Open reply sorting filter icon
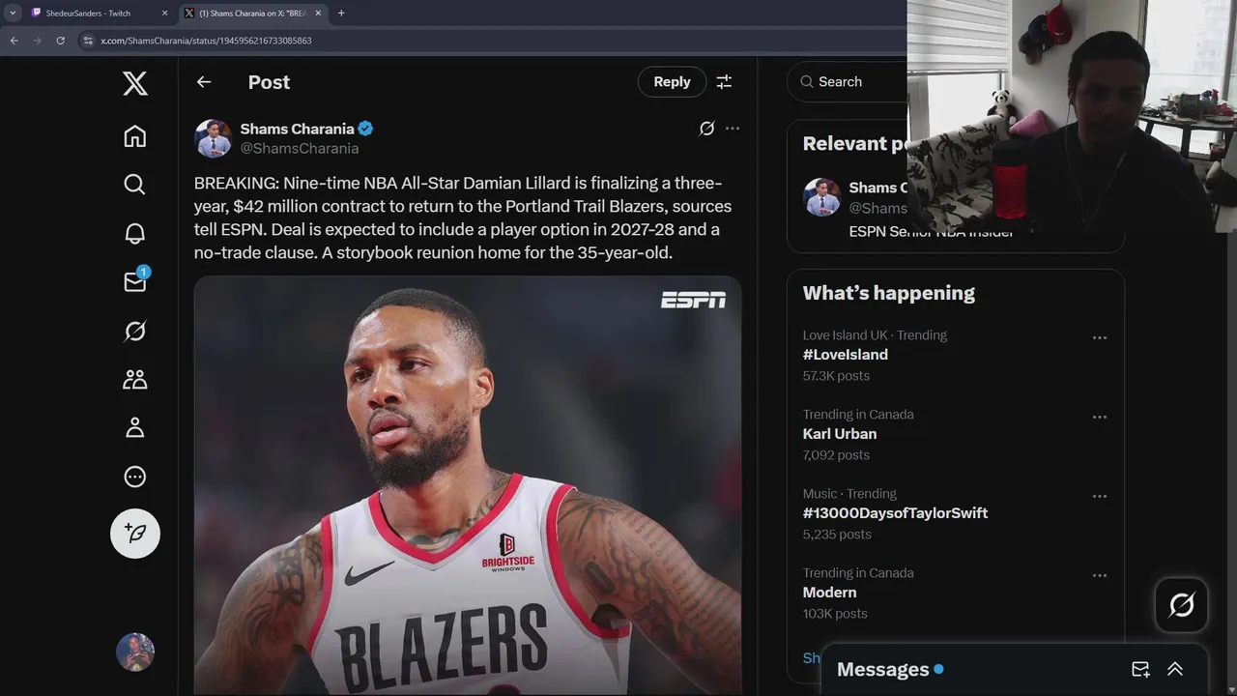 click(724, 82)
